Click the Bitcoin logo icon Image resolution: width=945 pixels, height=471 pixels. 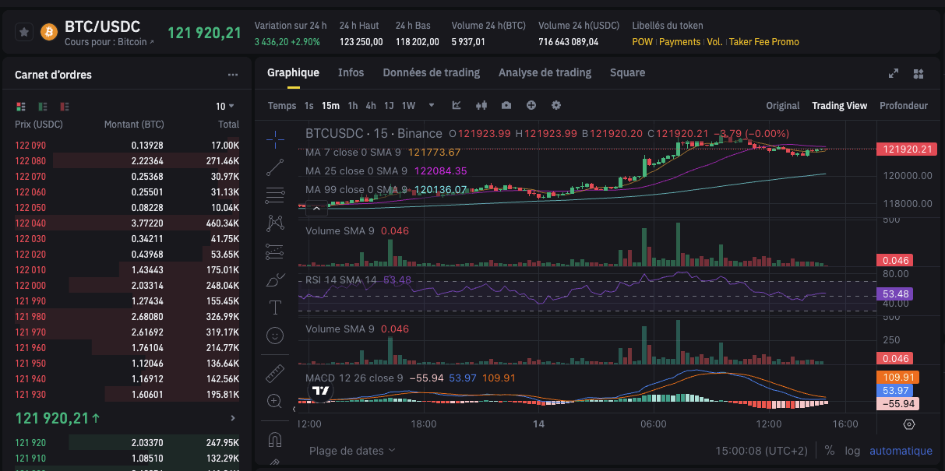coord(49,32)
